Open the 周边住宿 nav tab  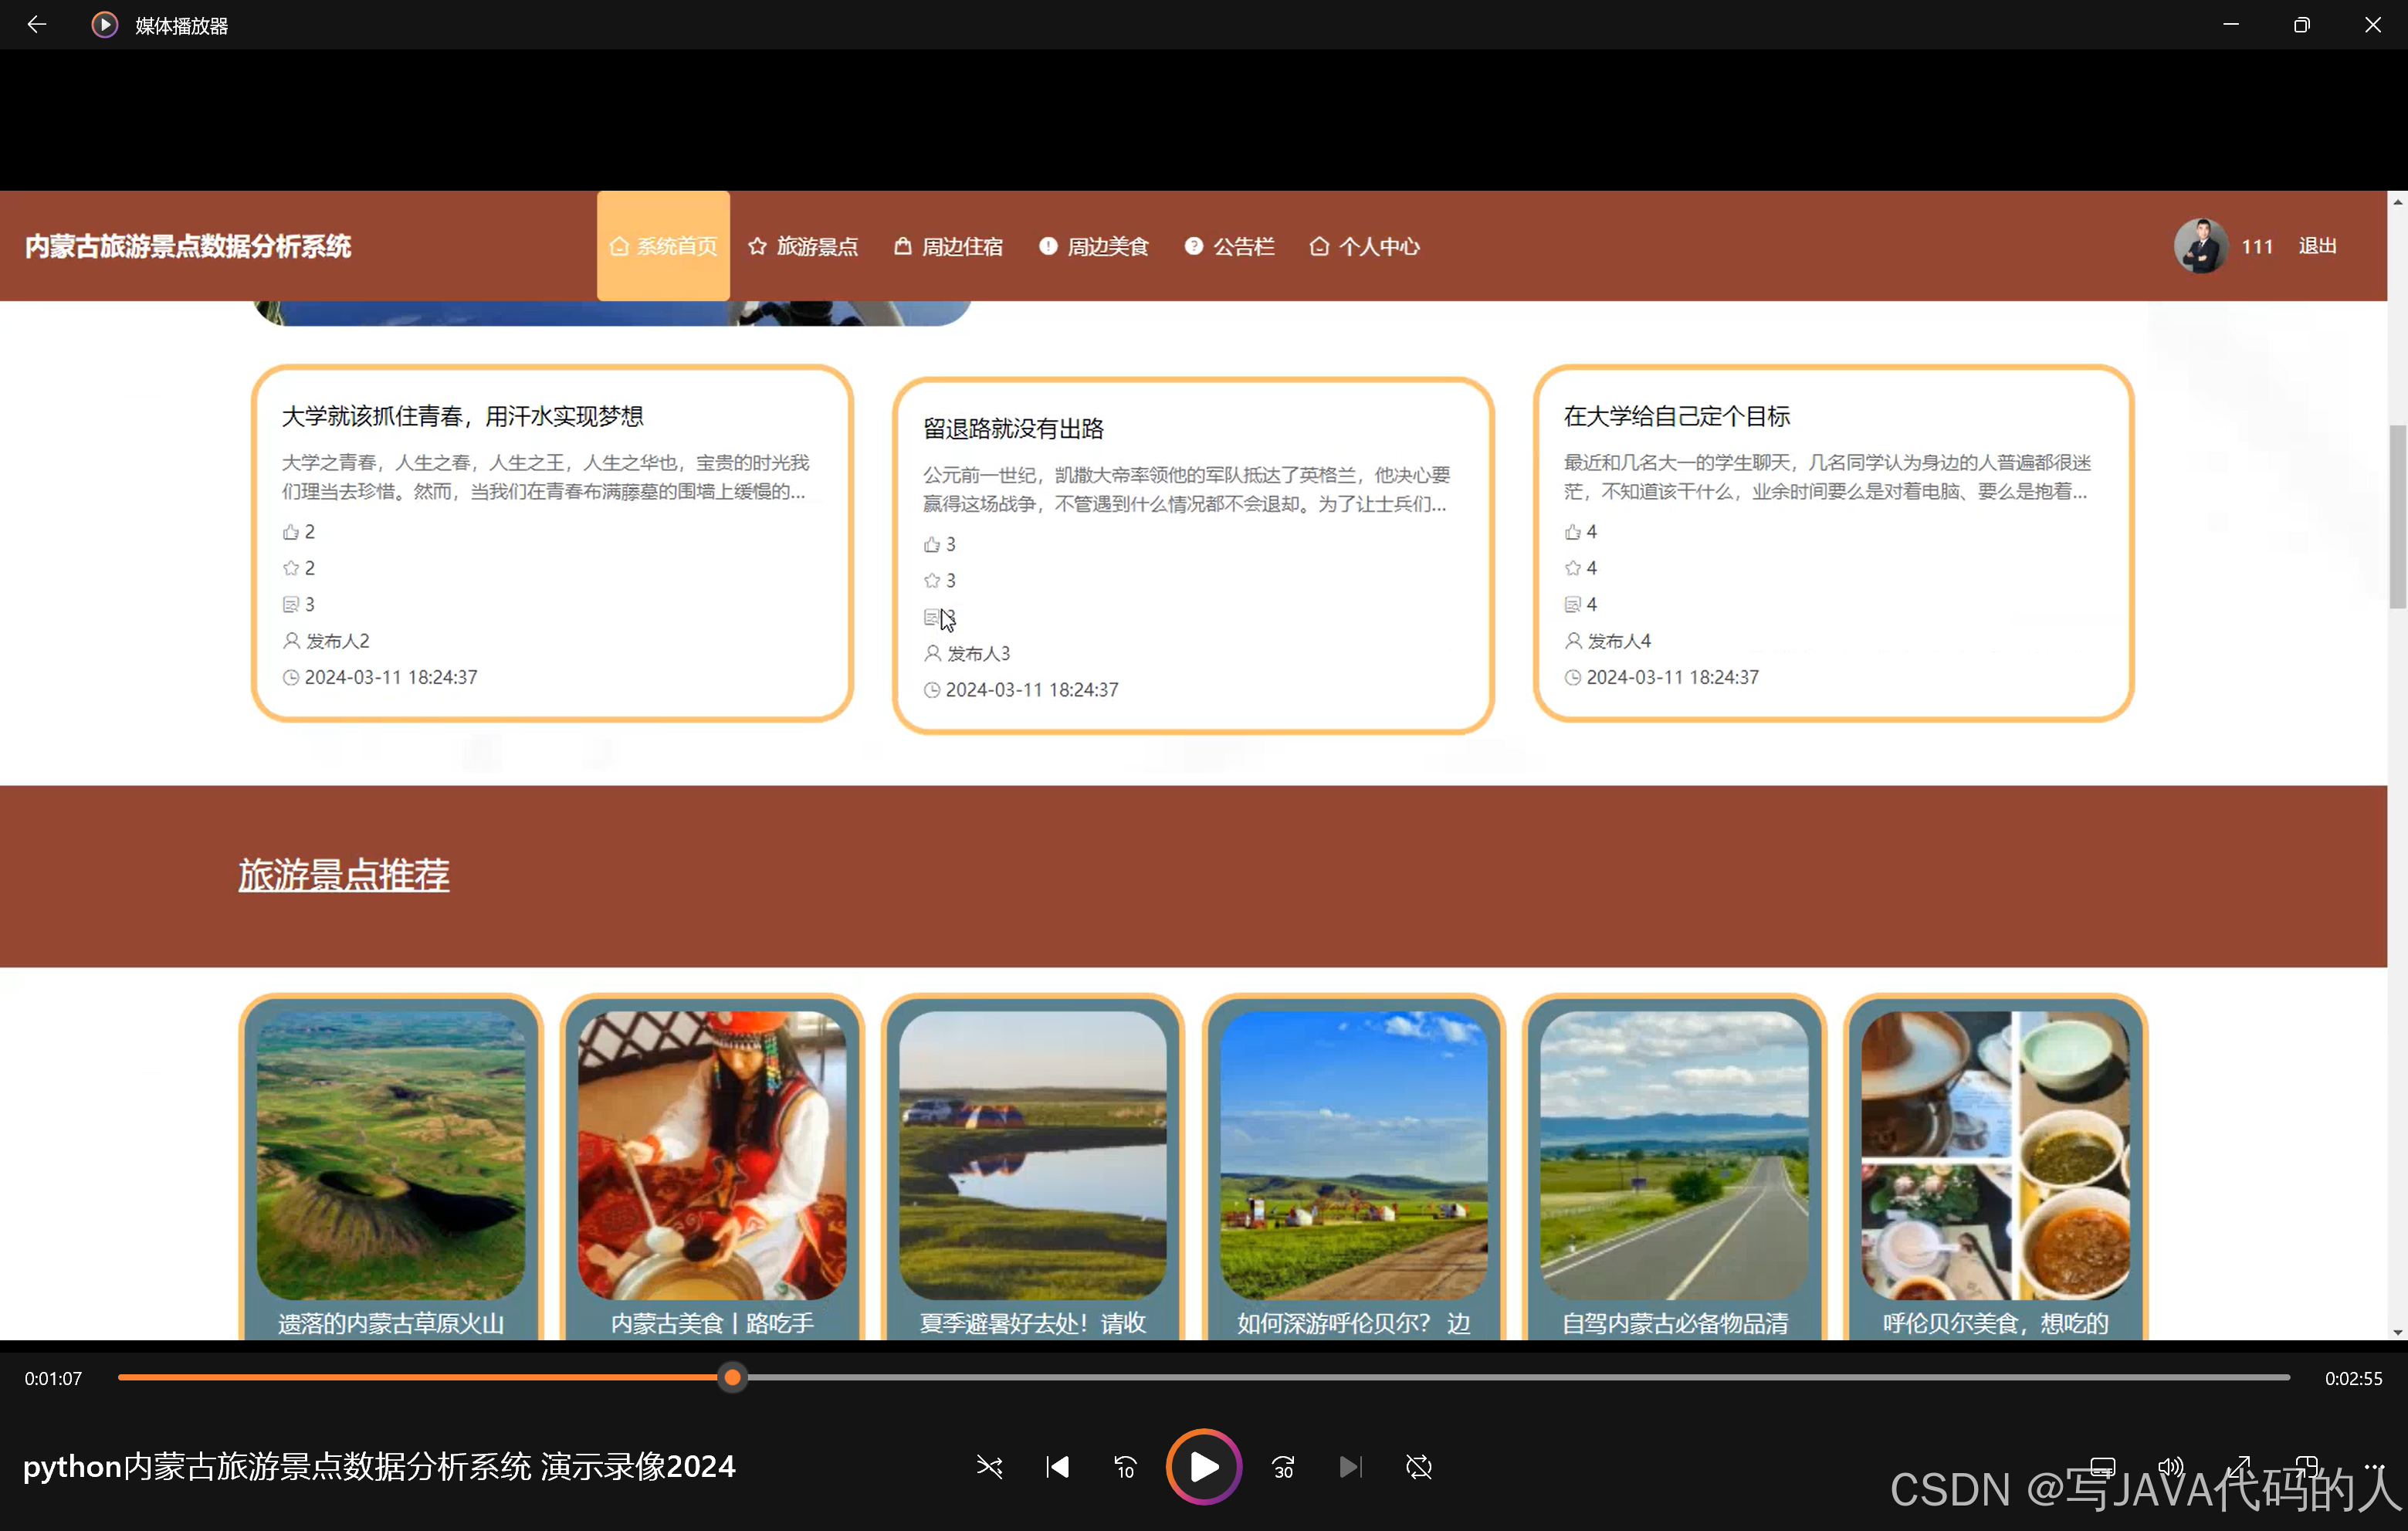[948, 246]
